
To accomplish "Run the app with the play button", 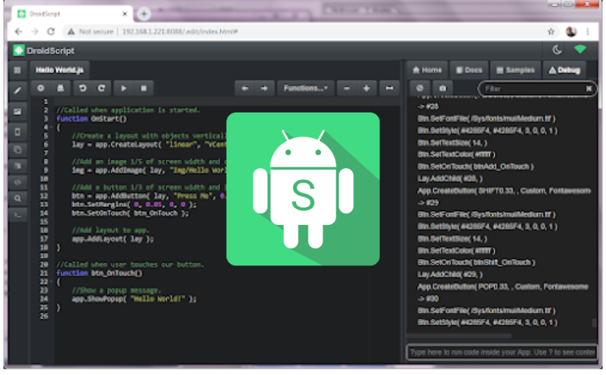I will click(124, 88).
